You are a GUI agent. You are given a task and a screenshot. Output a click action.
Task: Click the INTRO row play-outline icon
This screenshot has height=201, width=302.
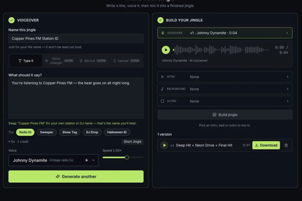point(163,77)
